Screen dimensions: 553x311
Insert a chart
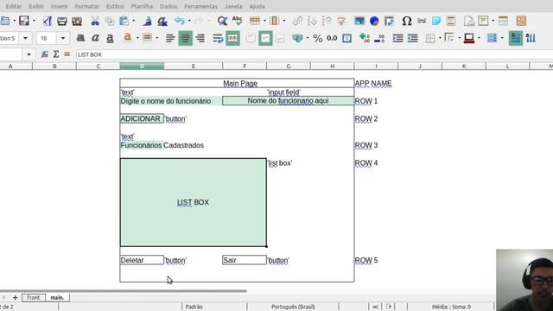tap(374, 21)
